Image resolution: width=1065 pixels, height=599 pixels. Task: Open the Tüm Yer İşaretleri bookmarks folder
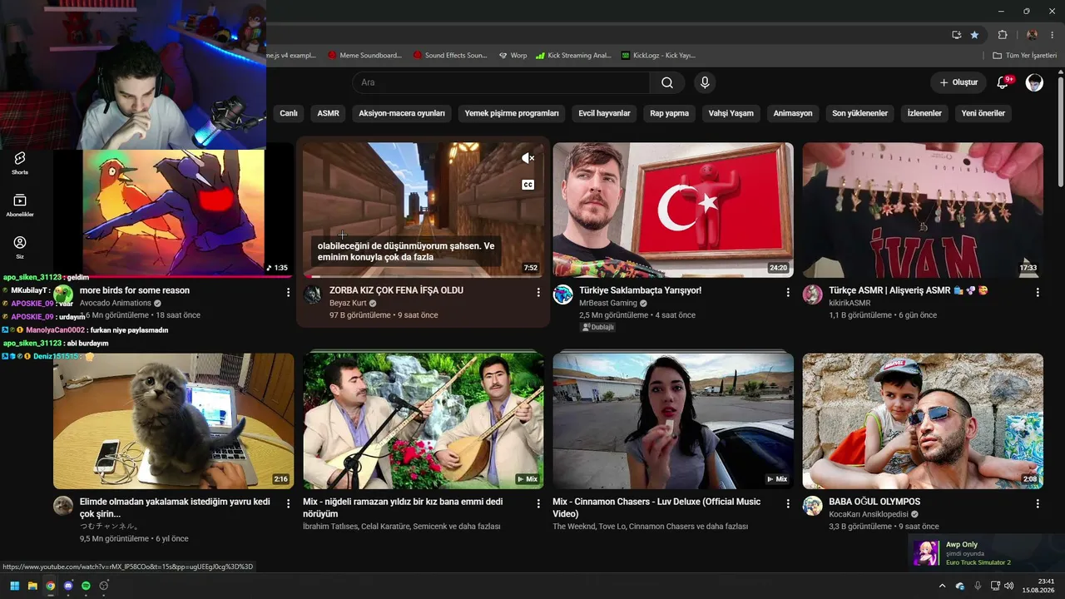point(1025,56)
